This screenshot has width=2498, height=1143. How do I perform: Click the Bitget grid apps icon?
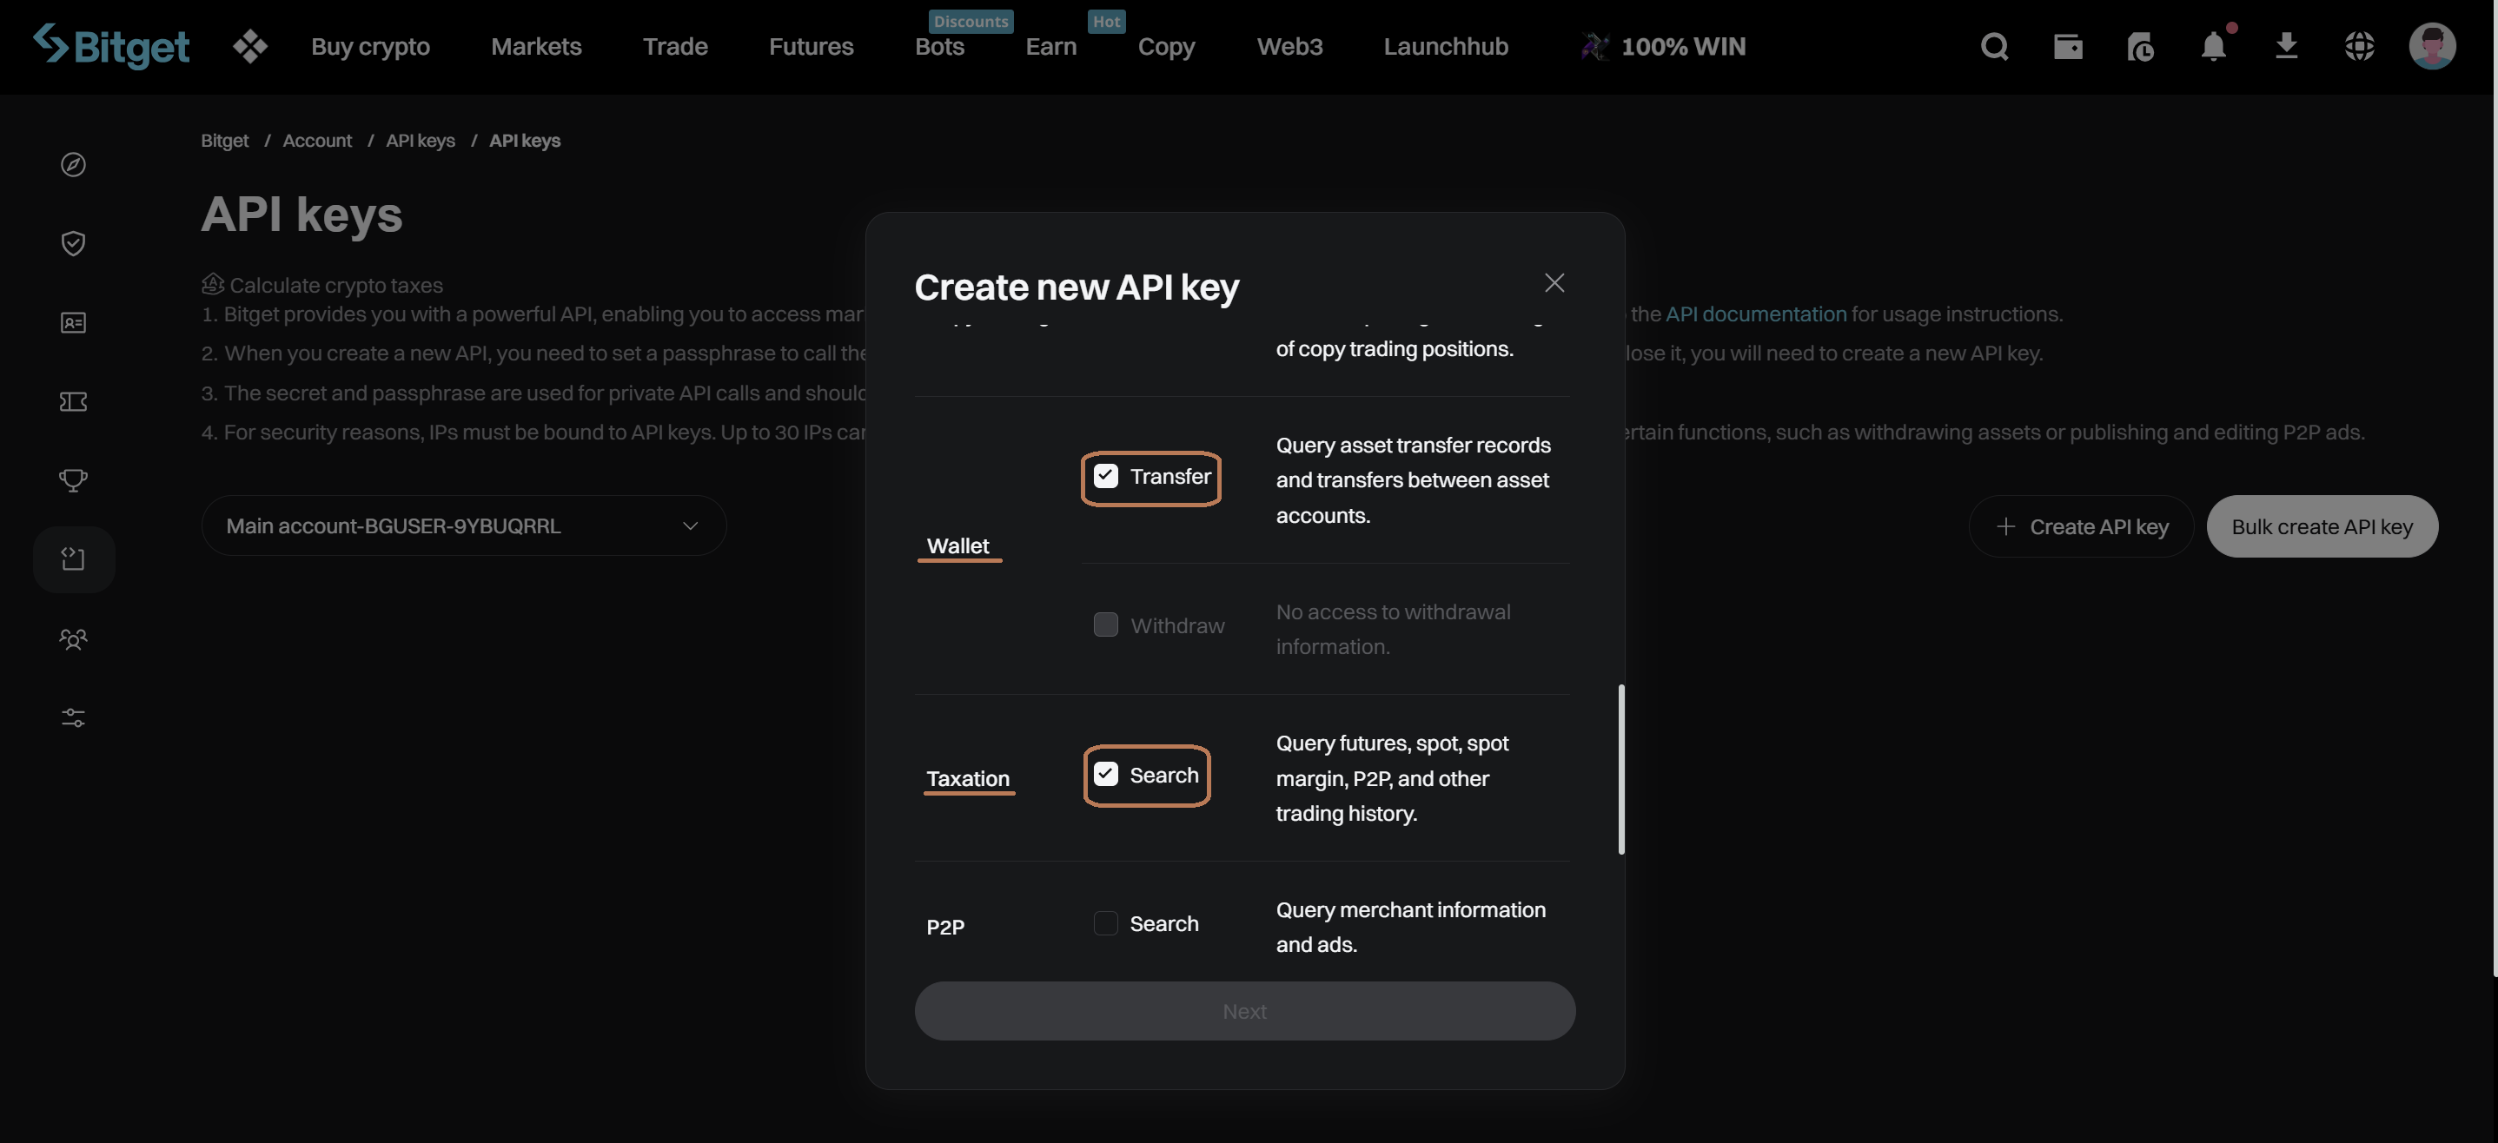tap(250, 45)
